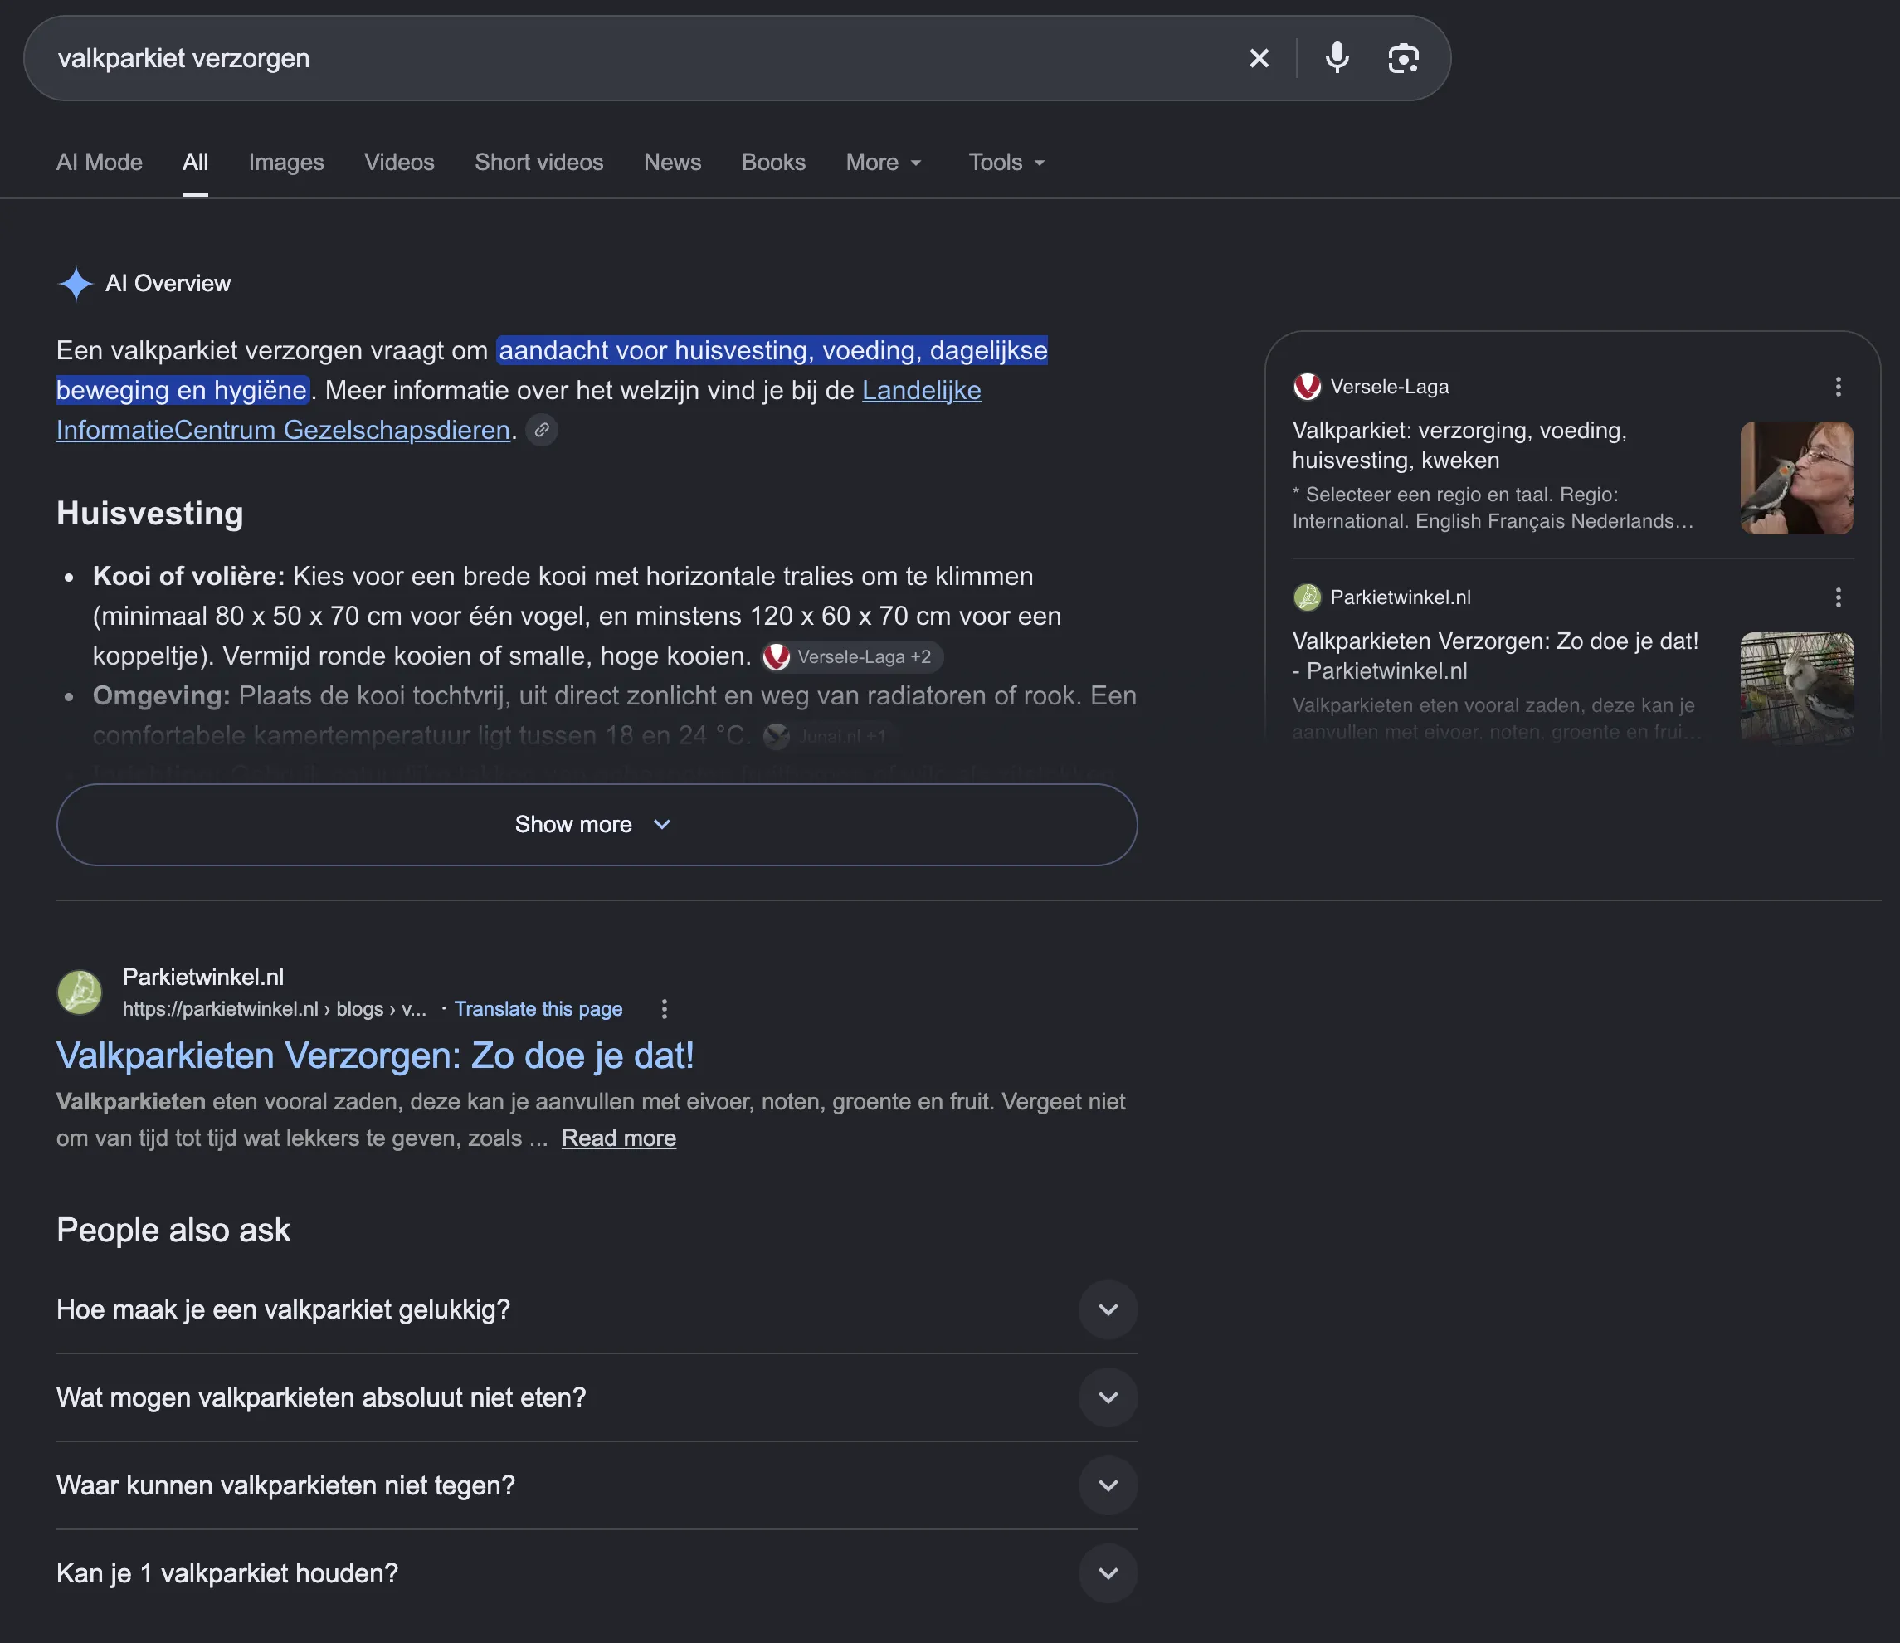Viewport: 1900px width, 1643px height.
Task: Clear the search query with the X icon
Action: point(1259,59)
